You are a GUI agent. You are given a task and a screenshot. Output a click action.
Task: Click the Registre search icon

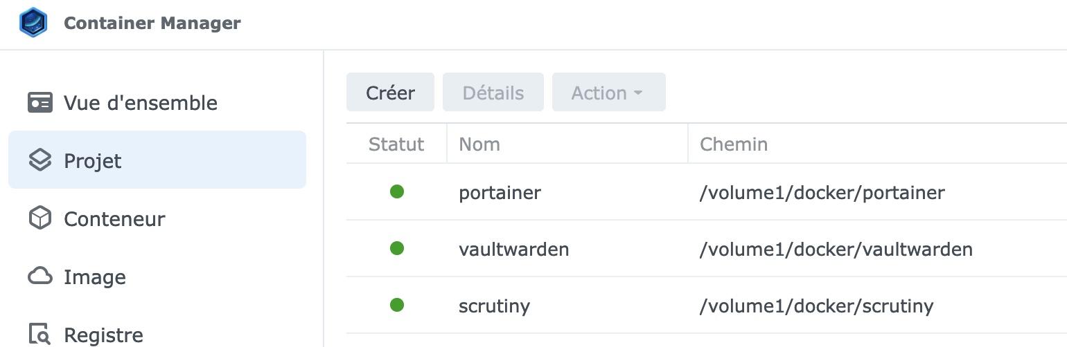[x=39, y=334]
